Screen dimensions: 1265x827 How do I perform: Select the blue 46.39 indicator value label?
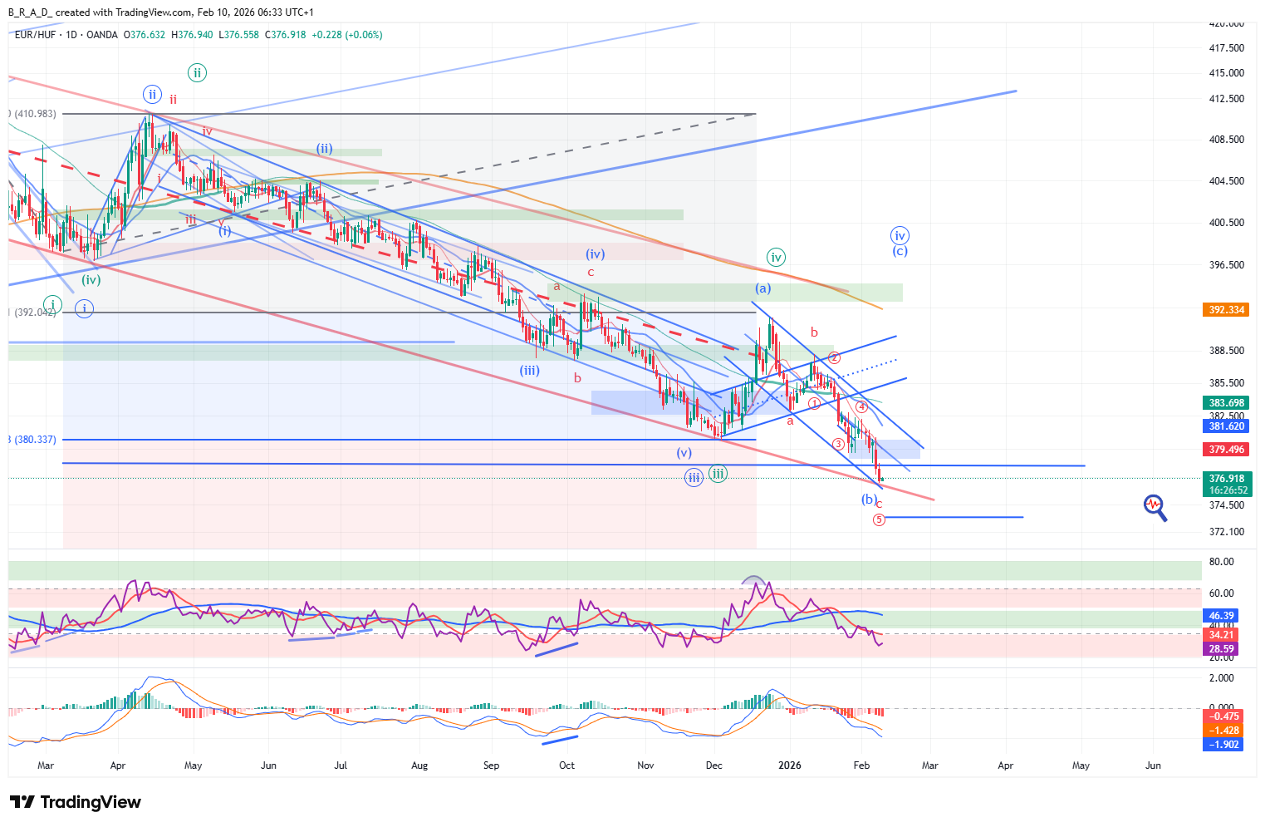1221,616
